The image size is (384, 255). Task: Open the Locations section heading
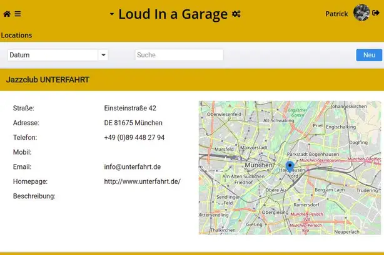coord(16,35)
